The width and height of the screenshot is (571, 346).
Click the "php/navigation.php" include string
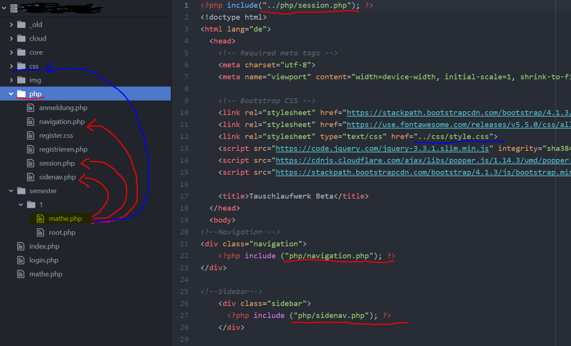329,256
